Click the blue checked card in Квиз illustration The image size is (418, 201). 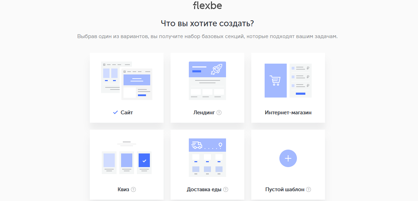point(144,160)
